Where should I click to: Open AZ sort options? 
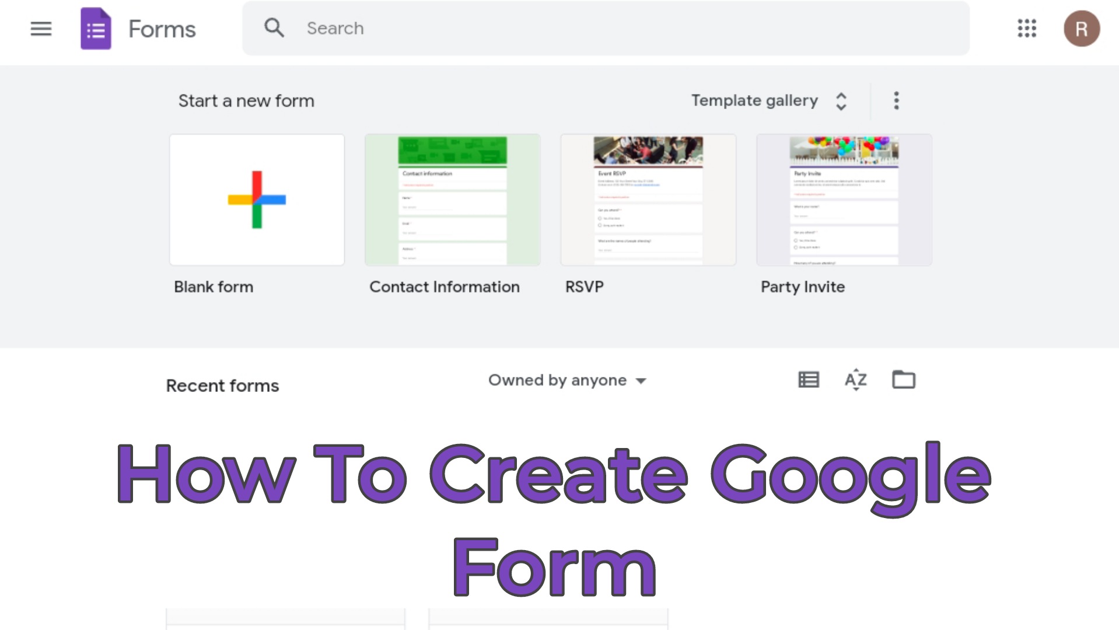[x=855, y=380]
